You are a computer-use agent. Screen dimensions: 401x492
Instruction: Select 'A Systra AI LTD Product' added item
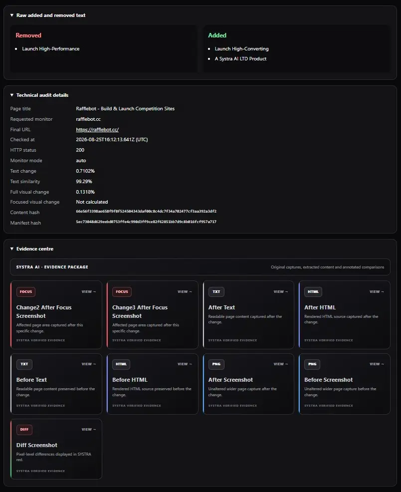(x=241, y=59)
